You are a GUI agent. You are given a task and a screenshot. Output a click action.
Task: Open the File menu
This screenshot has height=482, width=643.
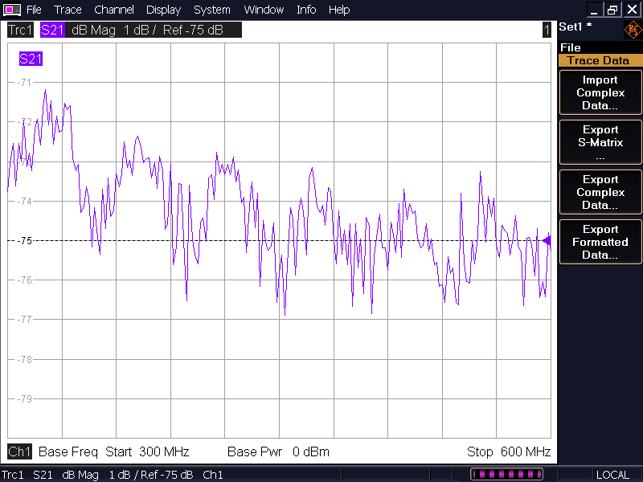point(34,10)
